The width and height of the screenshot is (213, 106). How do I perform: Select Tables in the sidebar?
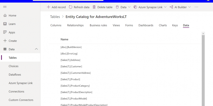(x=20, y=58)
